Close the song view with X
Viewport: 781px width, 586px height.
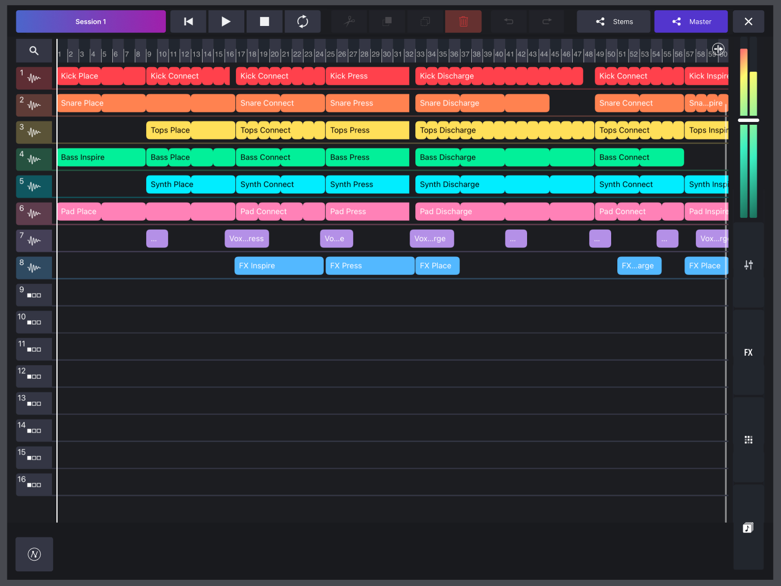tap(748, 21)
